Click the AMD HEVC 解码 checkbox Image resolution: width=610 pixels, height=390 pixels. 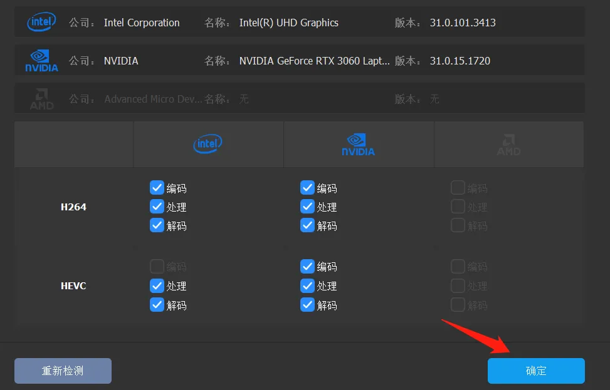(458, 304)
